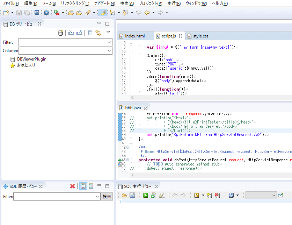Switch to style.css editor tab
This screenshot has height=225, width=292.
[201, 36]
